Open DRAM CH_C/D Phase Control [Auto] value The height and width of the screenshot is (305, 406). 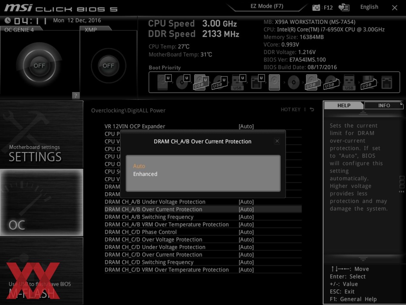pos(246,232)
